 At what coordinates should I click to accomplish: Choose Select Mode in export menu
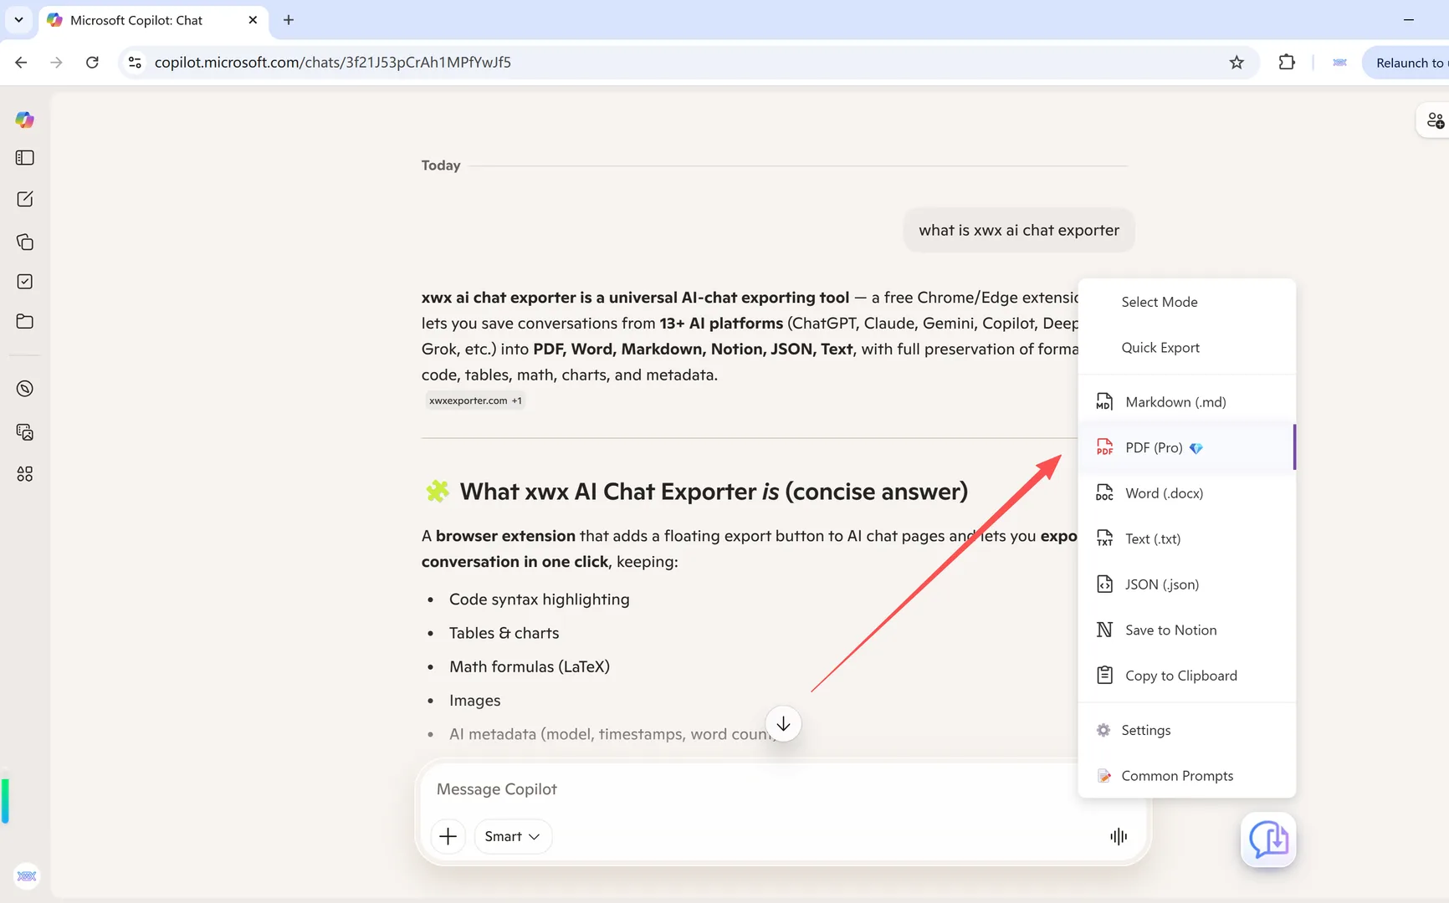tap(1187, 302)
